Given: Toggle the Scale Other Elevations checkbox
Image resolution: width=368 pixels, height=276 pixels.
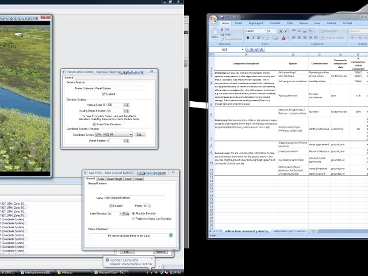Looking at the screenshot, I should [94, 124].
